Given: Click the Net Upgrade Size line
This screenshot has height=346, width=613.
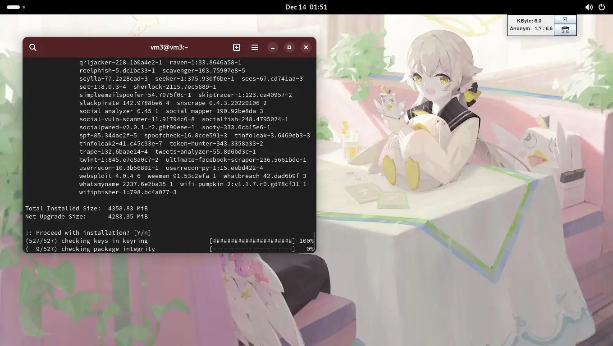Looking at the screenshot, I should [x=87, y=217].
